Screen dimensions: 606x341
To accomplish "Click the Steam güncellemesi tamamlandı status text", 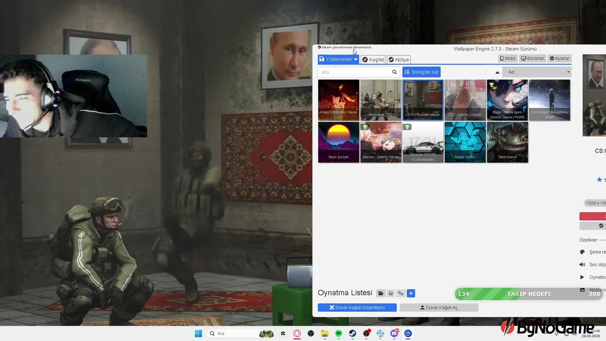I will (347, 47).
